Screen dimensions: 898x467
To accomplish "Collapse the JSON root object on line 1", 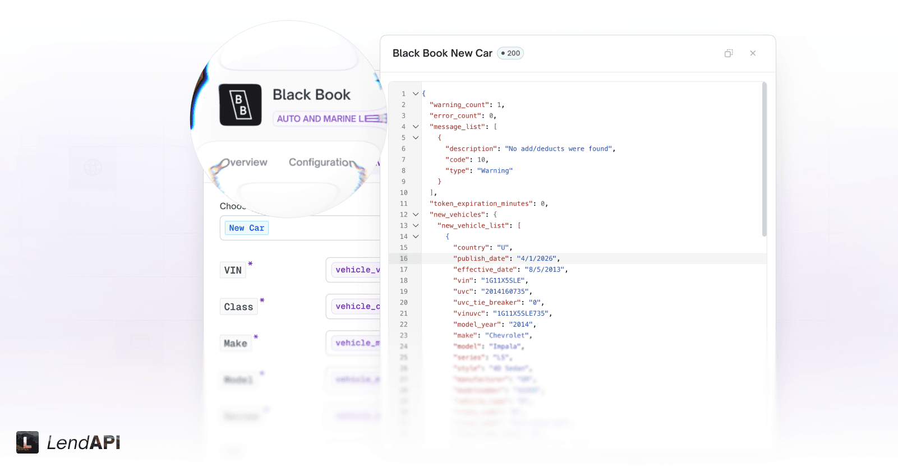I will point(416,94).
